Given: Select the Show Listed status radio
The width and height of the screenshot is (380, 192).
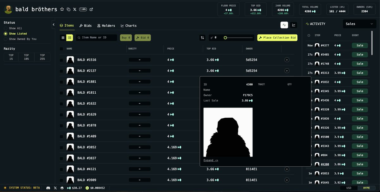Looking at the screenshot, I should pyautogui.click(x=5, y=34).
